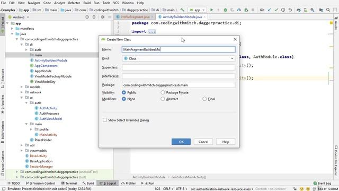Open AVD Manager device icon
The width and height of the screenshot is (339, 191).
point(306,10)
